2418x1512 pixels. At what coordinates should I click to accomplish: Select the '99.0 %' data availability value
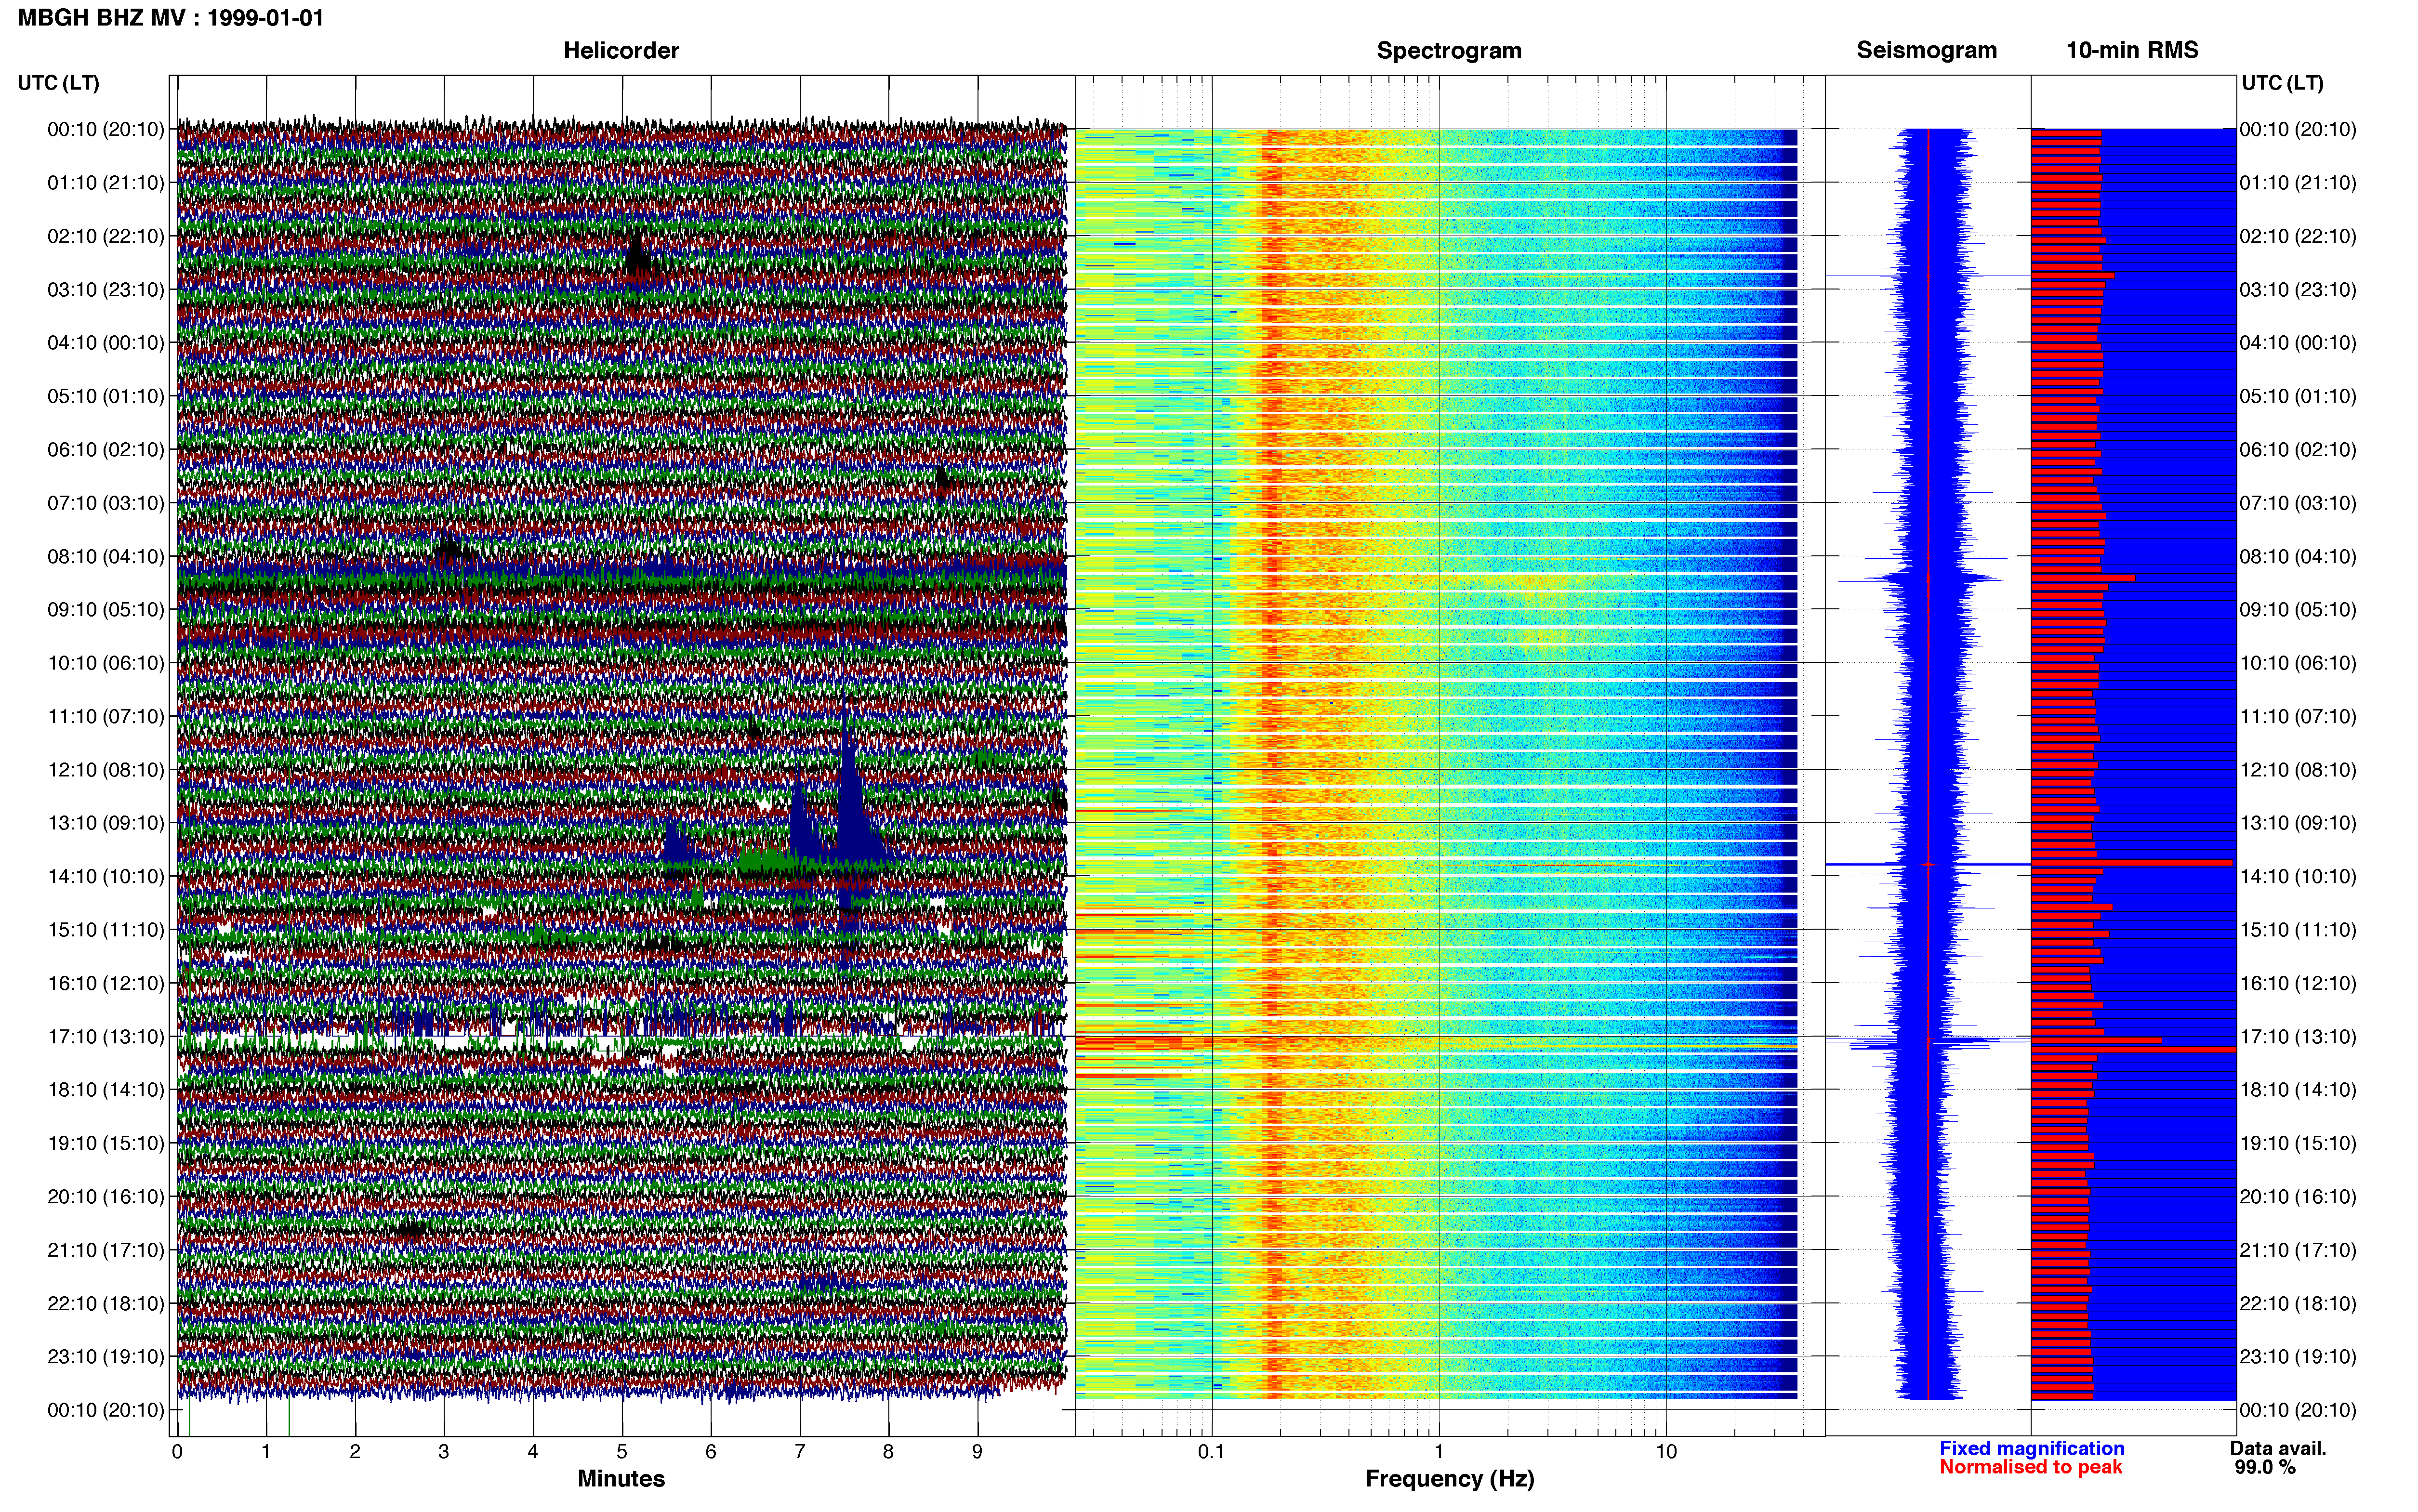[x=2265, y=1467]
